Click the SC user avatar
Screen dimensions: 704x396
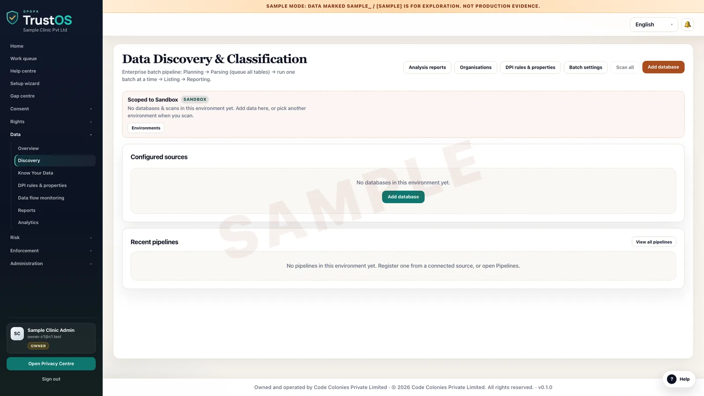click(17, 334)
